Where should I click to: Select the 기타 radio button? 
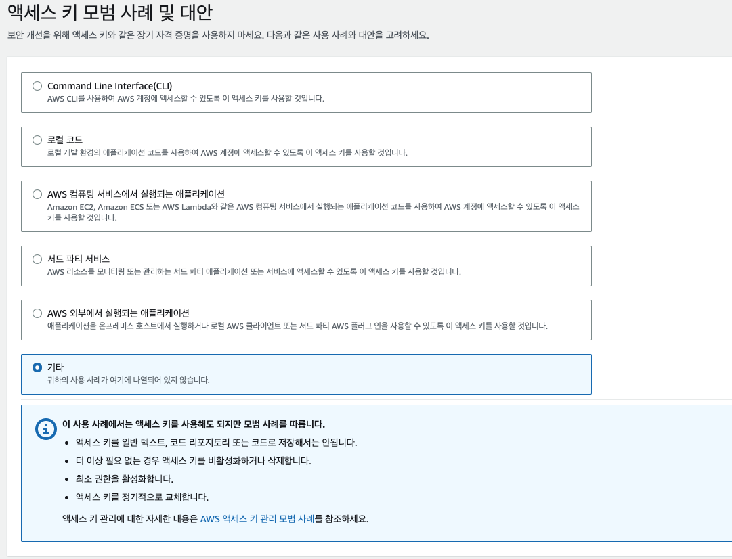coord(37,367)
